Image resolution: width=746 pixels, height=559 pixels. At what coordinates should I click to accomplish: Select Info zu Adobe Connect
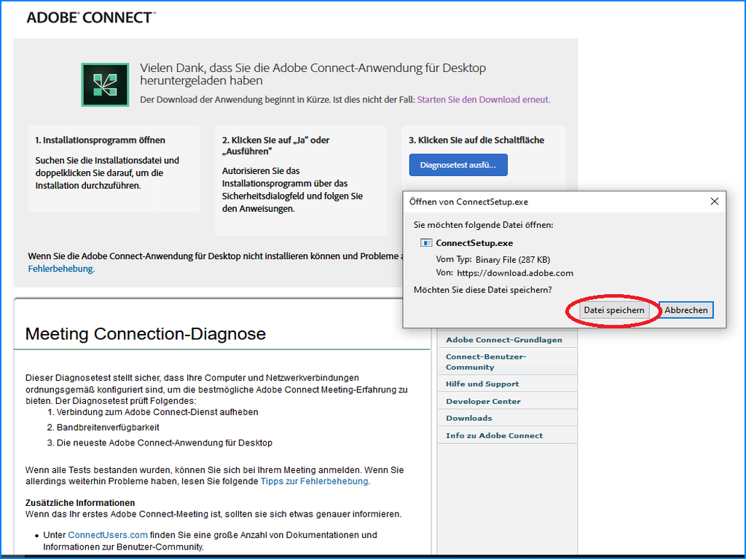coord(494,435)
